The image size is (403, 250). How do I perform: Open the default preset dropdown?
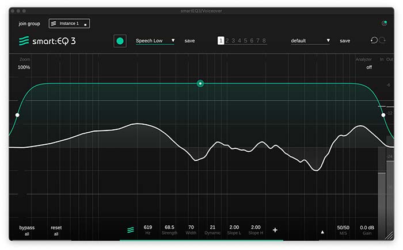[x=310, y=41]
